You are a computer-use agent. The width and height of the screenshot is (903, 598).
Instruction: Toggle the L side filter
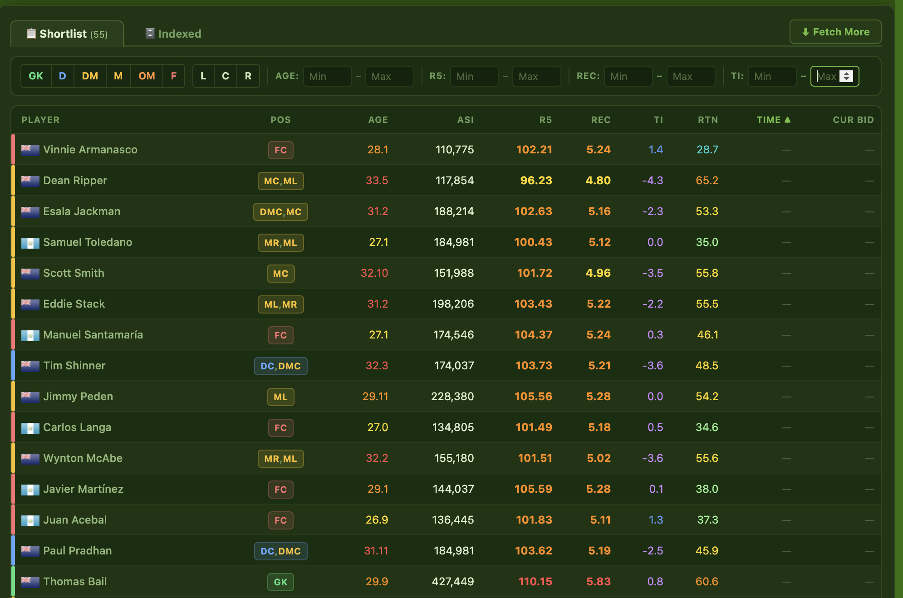click(x=204, y=76)
